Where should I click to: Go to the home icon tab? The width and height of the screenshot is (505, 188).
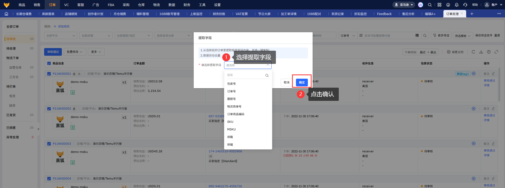[6, 14]
